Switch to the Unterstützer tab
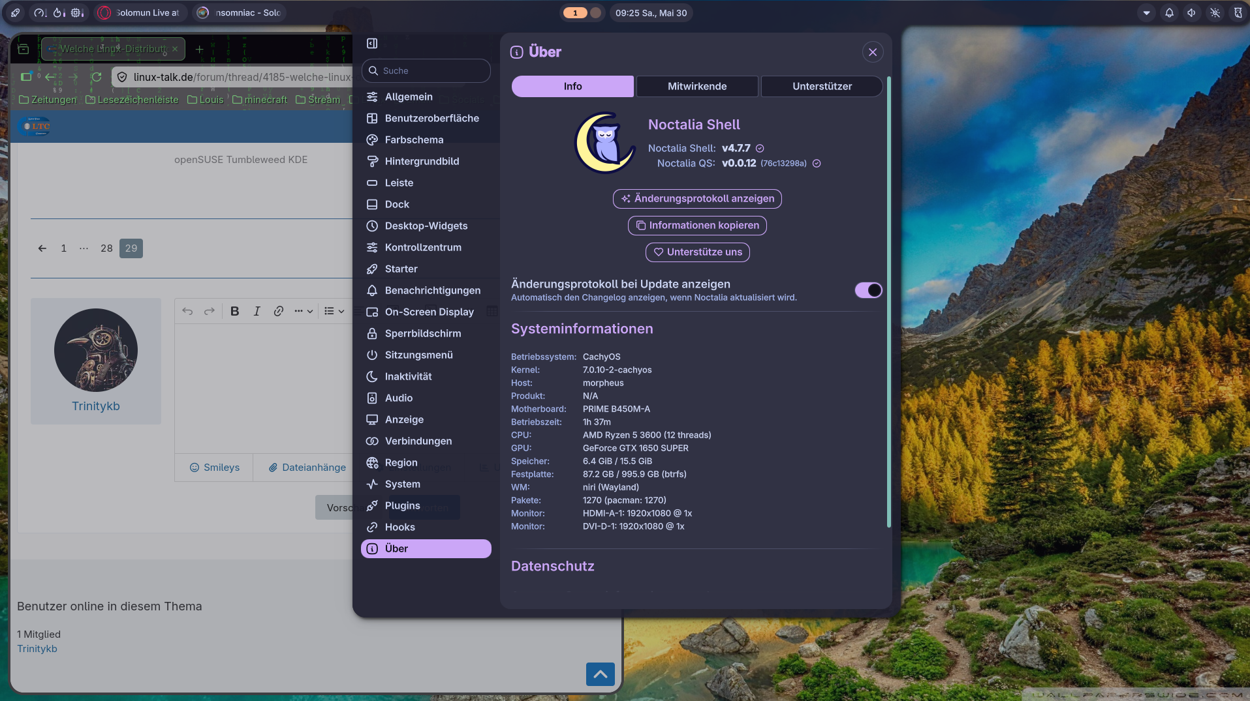This screenshot has width=1250, height=701. pyautogui.click(x=822, y=86)
